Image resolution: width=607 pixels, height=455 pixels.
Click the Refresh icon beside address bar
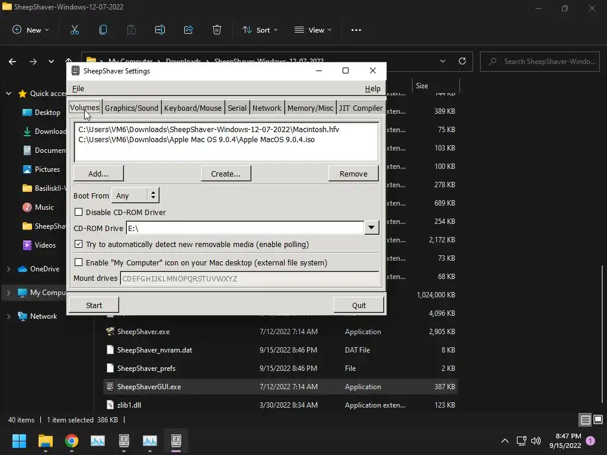pos(462,61)
